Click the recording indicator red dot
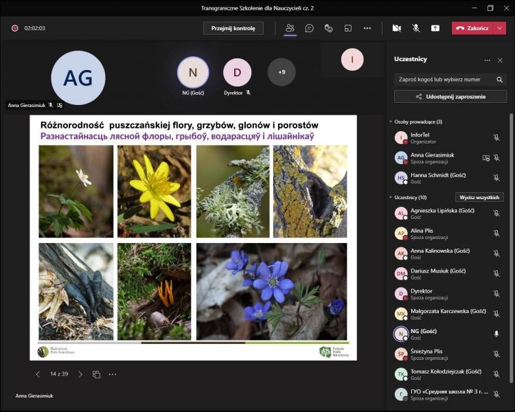 point(14,28)
